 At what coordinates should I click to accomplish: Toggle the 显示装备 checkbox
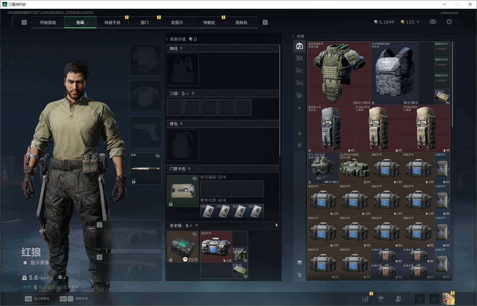pos(25,263)
